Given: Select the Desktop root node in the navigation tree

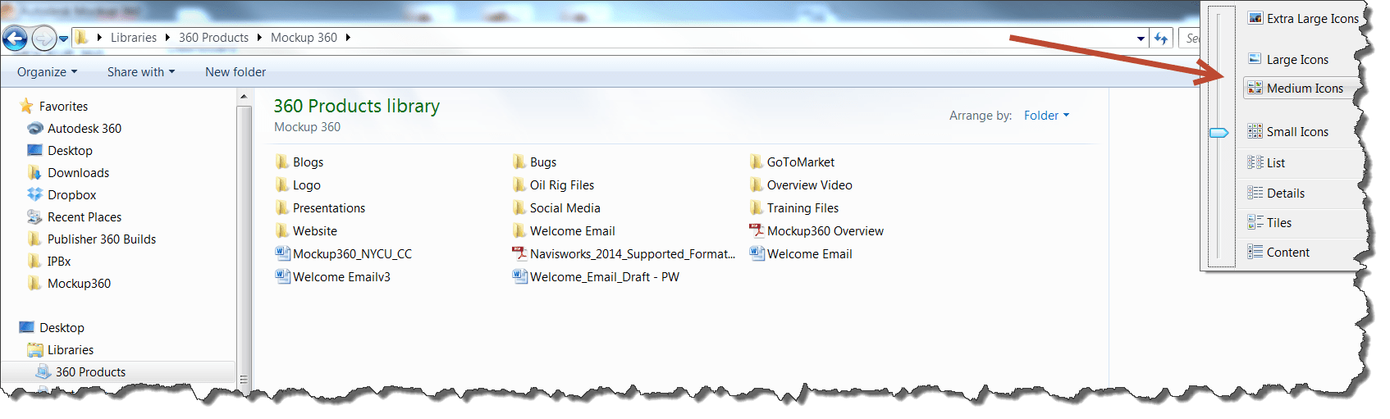Looking at the screenshot, I should coord(52,327).
